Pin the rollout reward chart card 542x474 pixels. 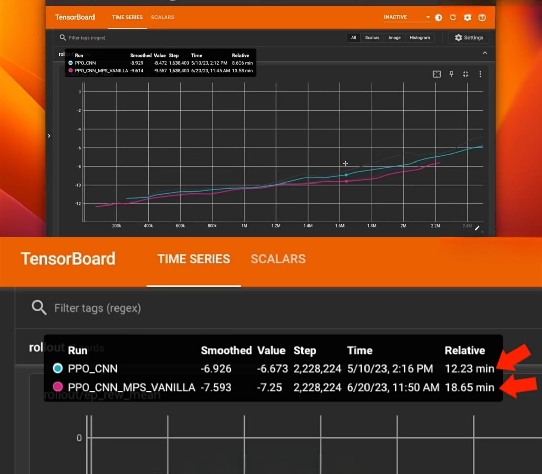451,74
